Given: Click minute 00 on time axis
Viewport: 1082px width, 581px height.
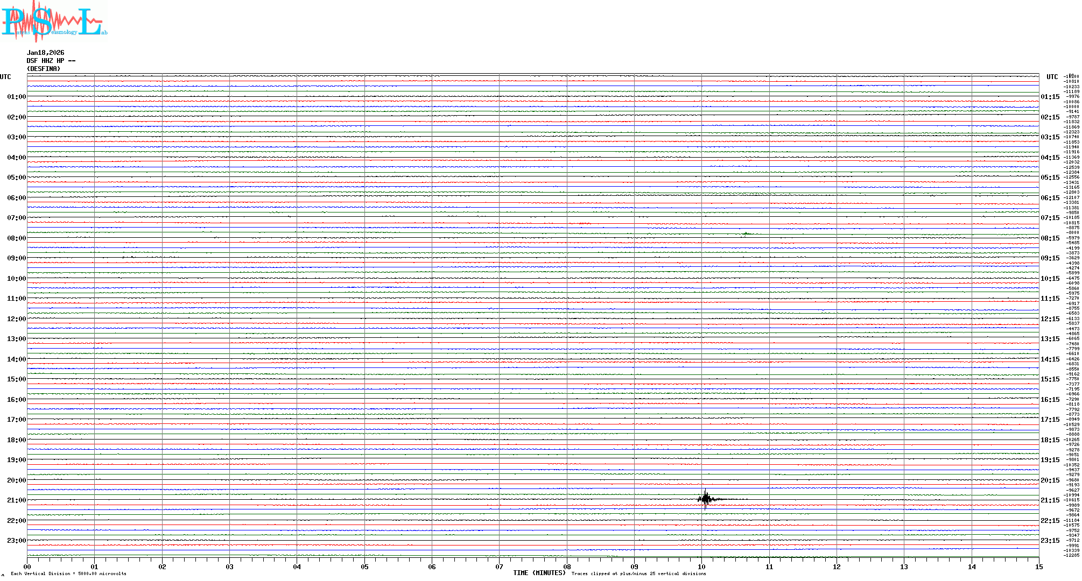Looking at the screenshot, I should tap(27, 566).
